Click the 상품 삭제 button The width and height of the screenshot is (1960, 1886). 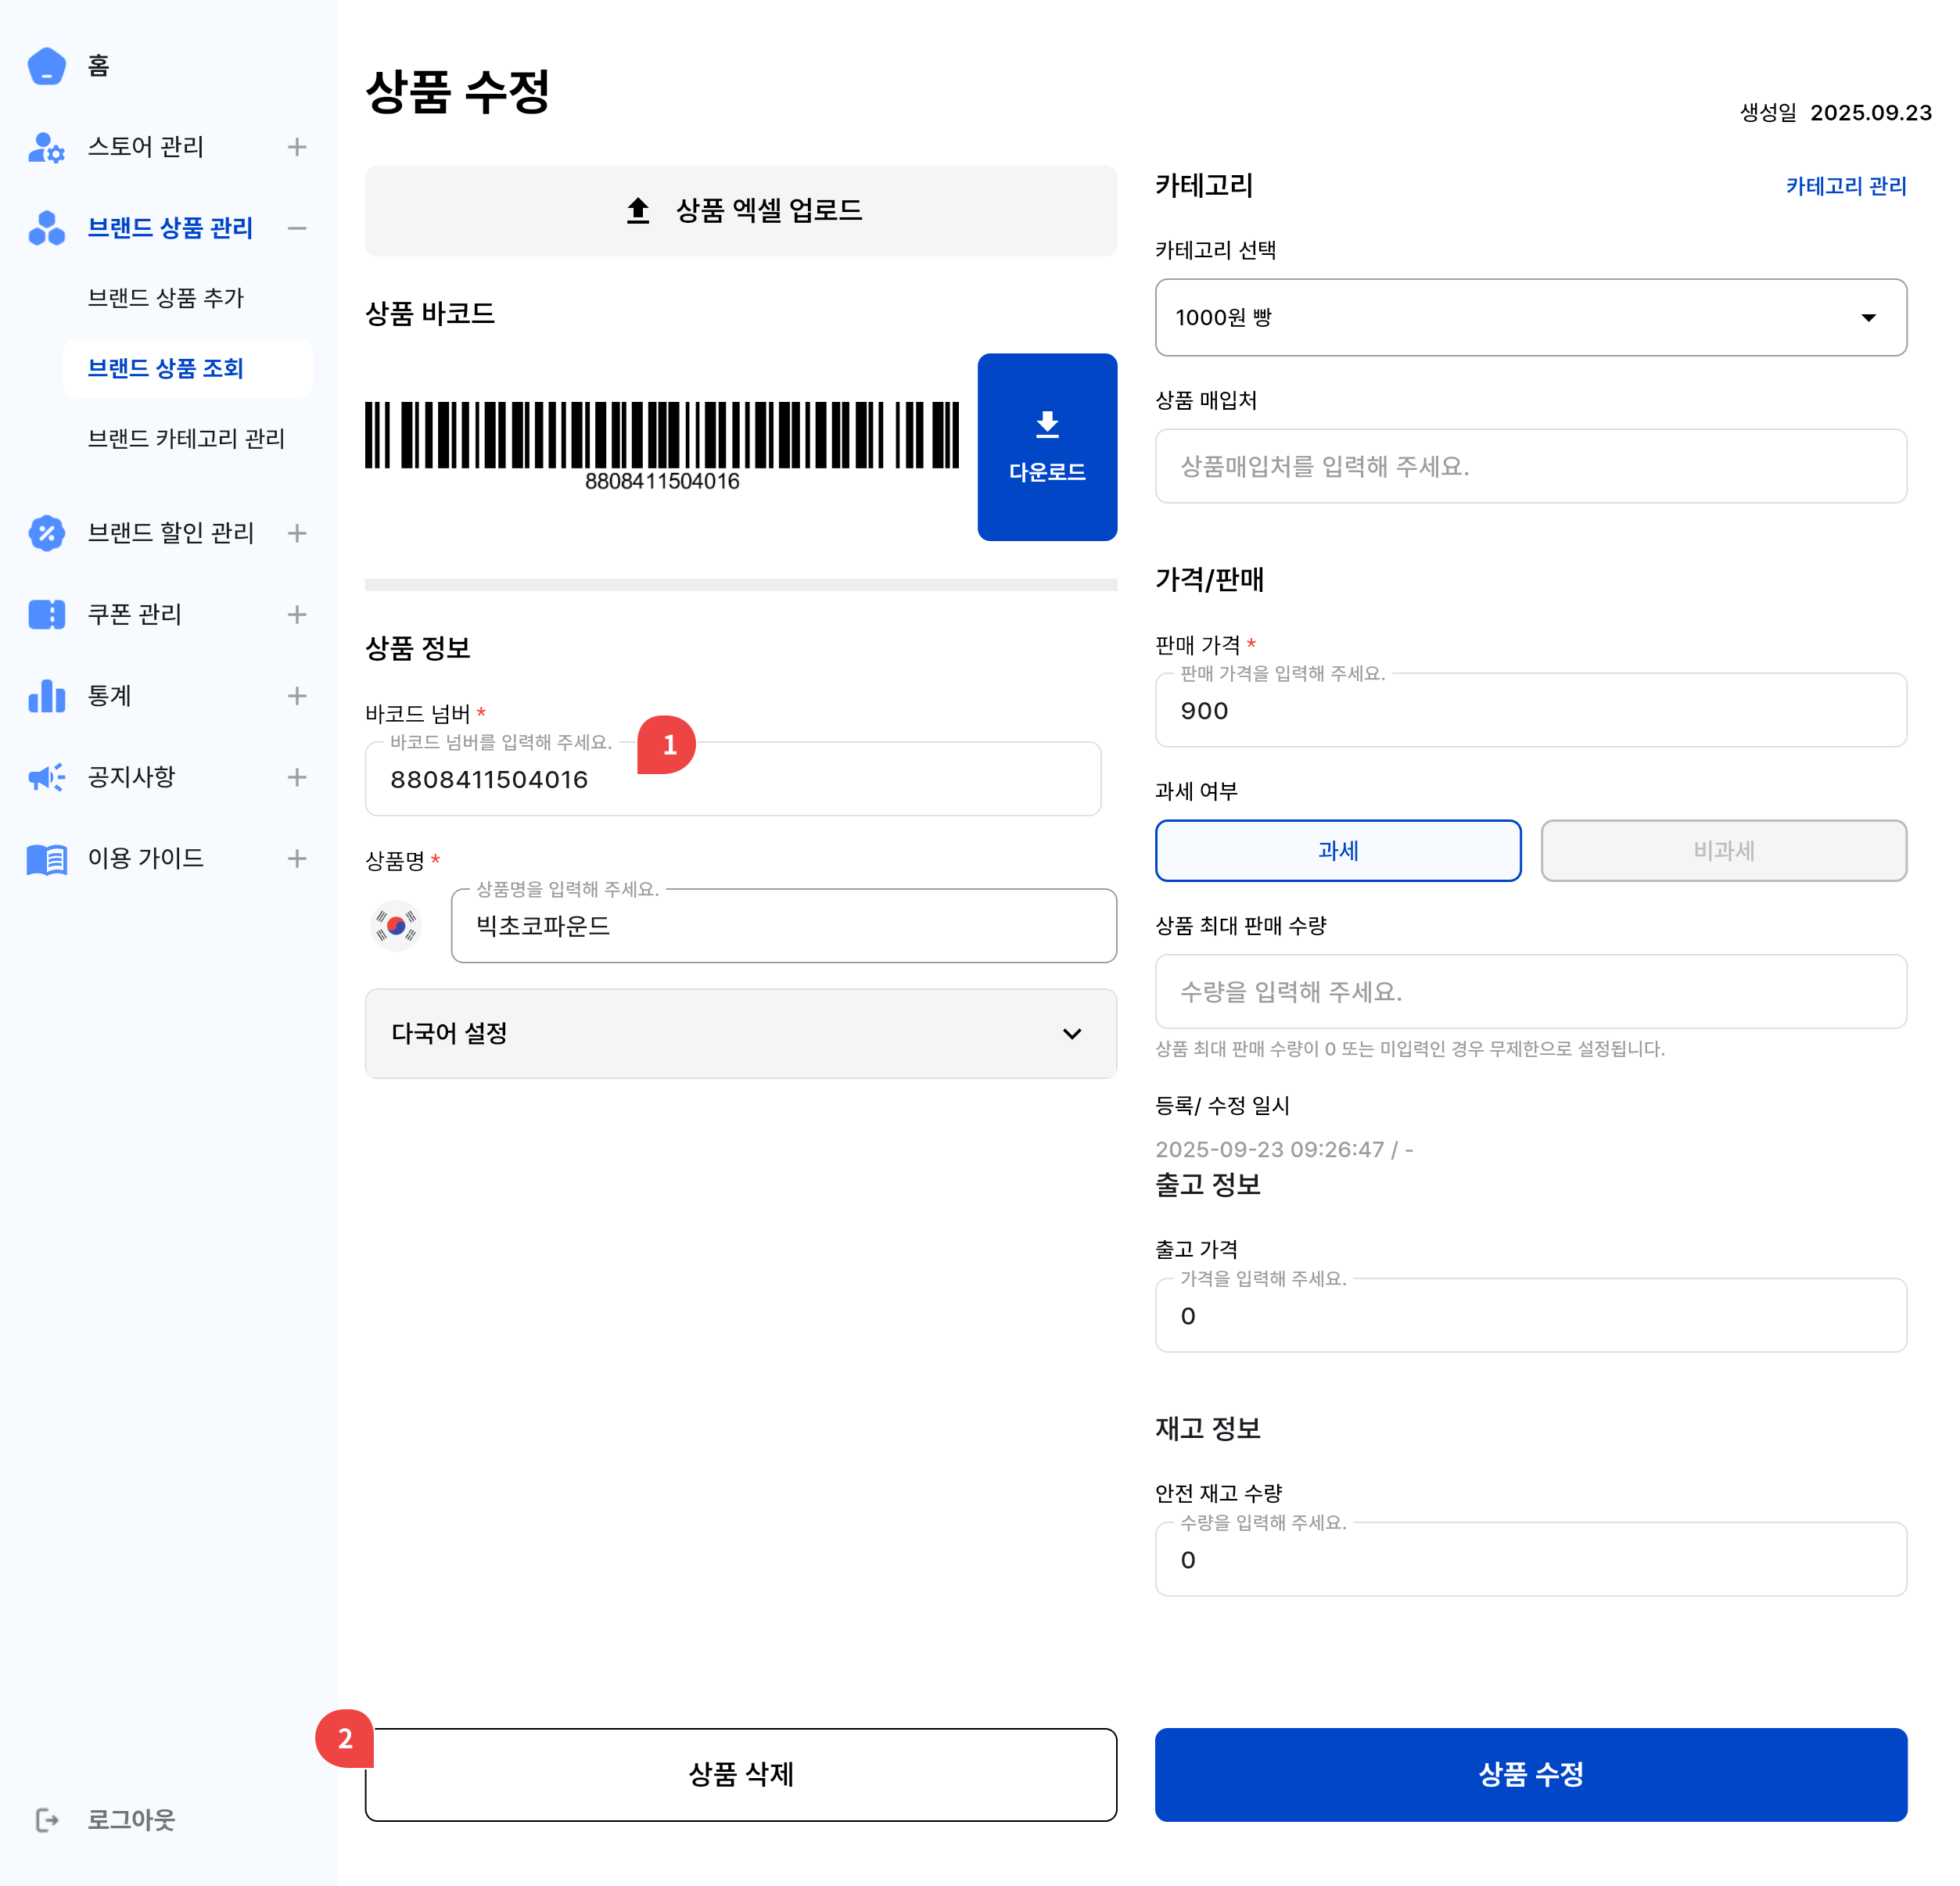click(740, 1774)
